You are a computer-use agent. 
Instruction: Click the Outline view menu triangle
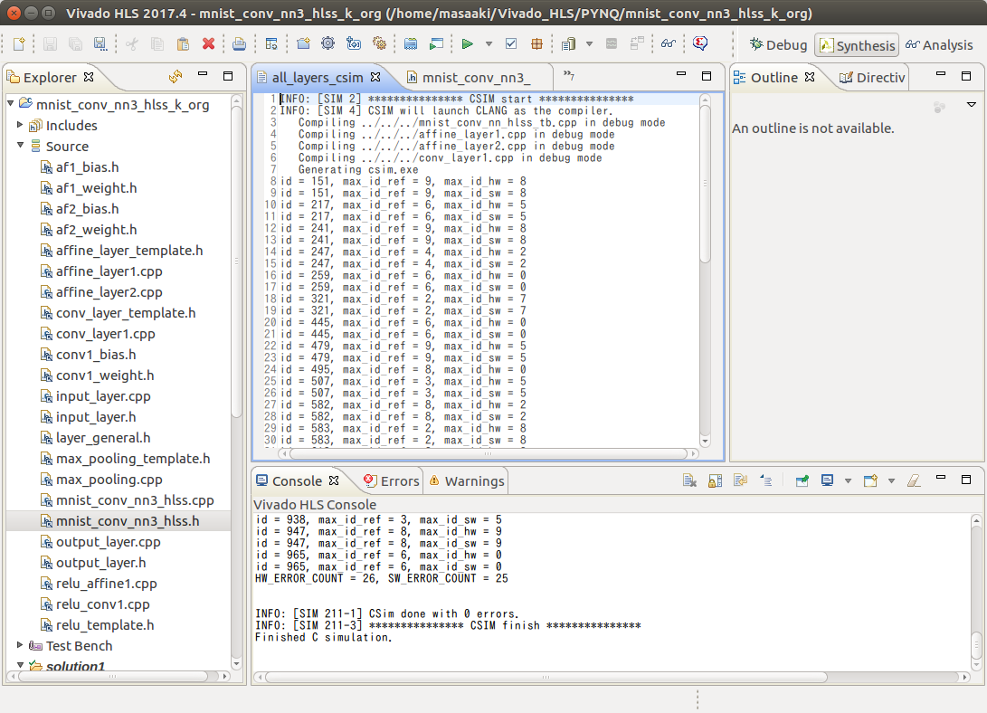pyautogui.click(x=972, y=104)
